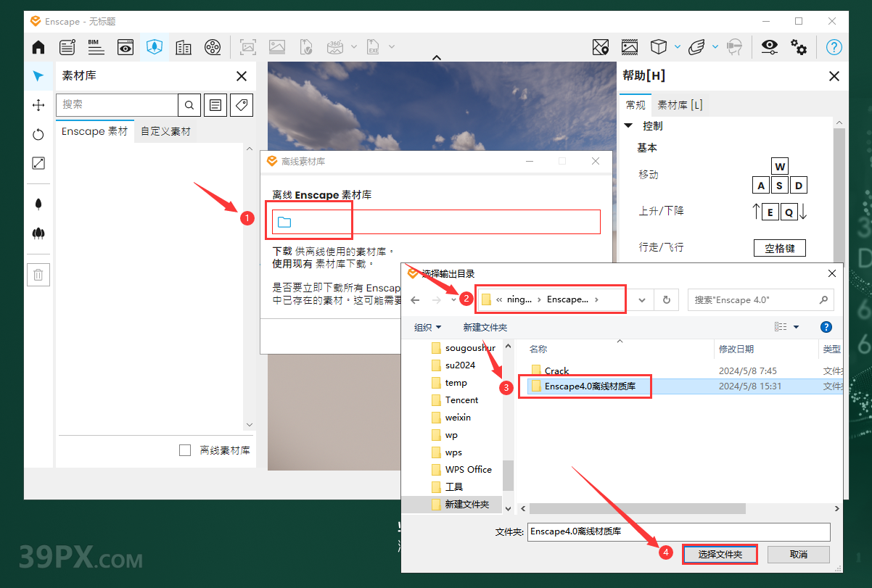The image size is (872, 588).
Task: Click the site context map icon
Action: click(600, 48)
